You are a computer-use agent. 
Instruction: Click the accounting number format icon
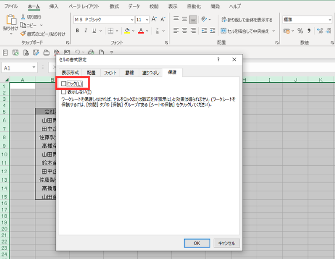click(x=286, y=31)
